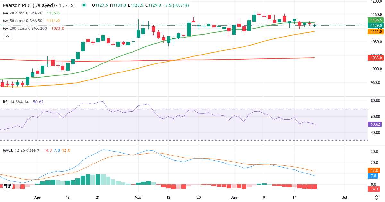Click the 12.0 MACD signal label
This screenshot has width=385, height=202.
point(373,171)
